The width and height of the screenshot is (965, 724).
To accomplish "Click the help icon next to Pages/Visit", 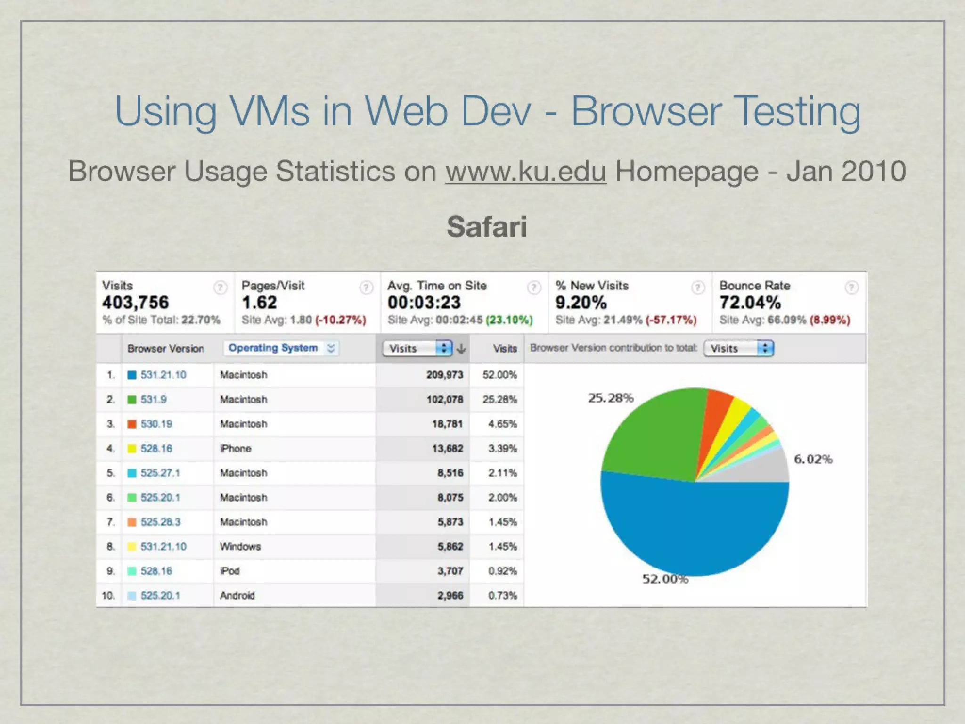I will click(366, 288).
